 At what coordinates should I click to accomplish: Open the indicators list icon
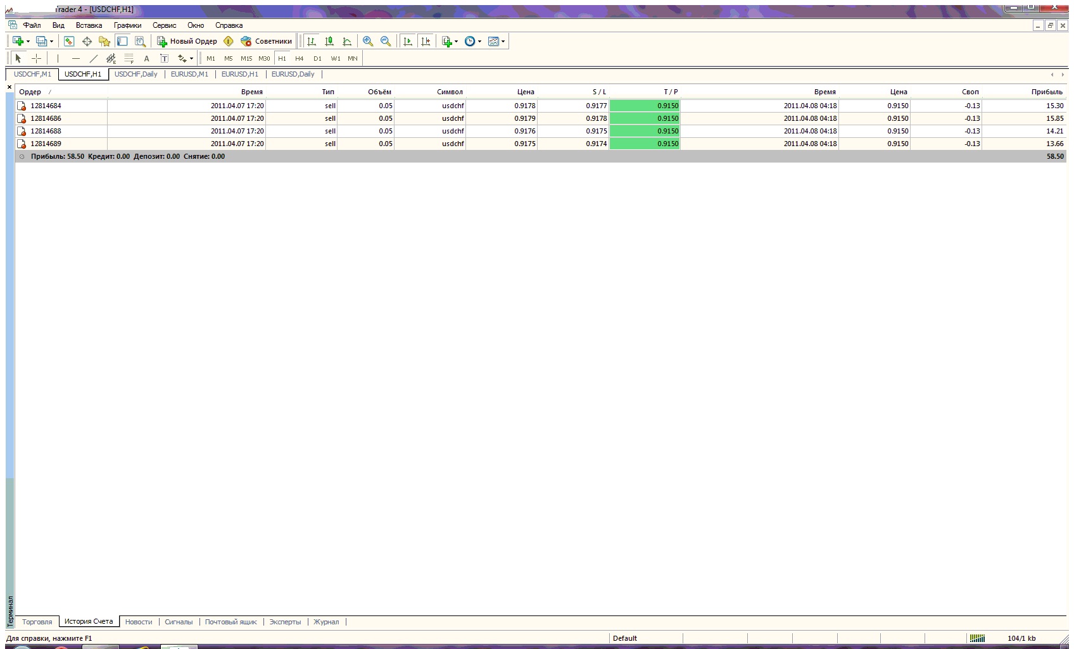coord(447,41)
